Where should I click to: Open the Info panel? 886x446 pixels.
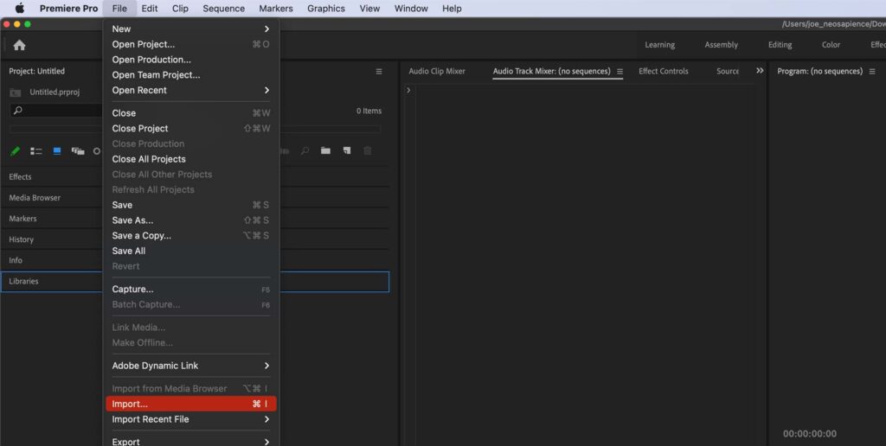16,260
